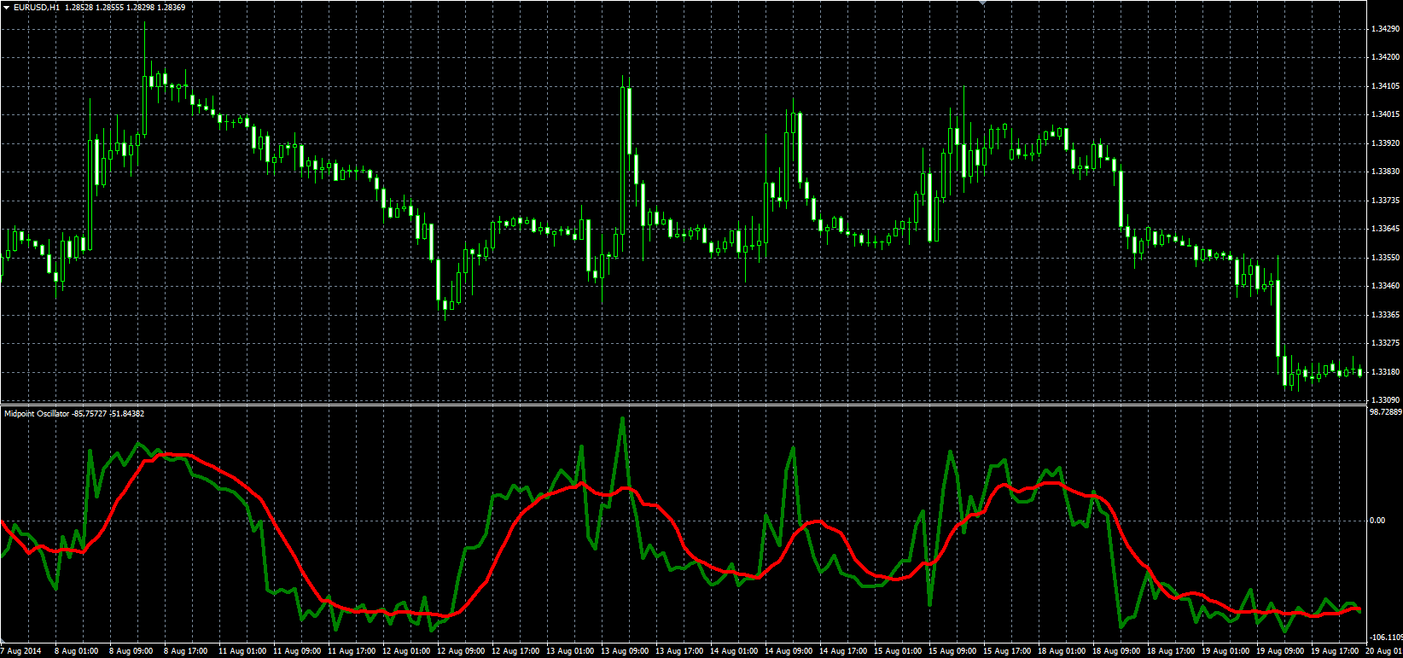Click the 14 Aug 01:00 time label
The width and height of the screenshot is (1403, 658).
734,651
